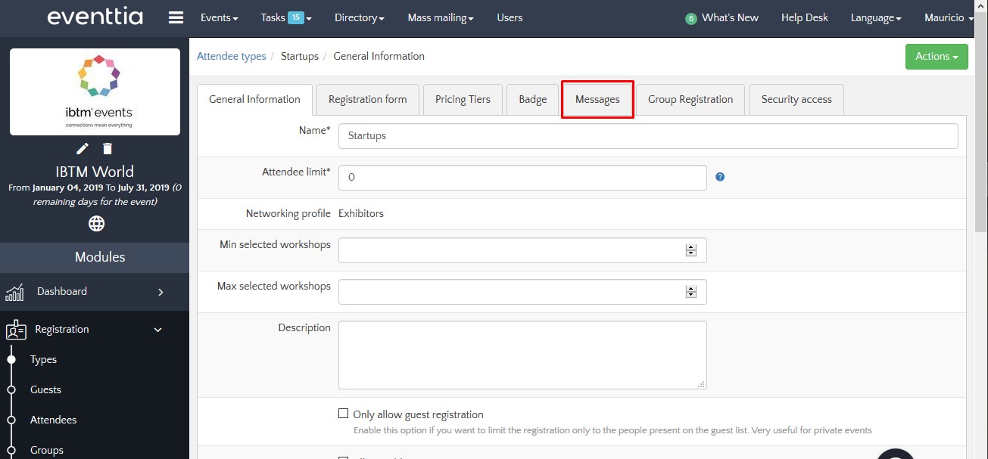Click the Registration badge icon
Image resolution: width=988 pixels, height=459 pixels.
coord(16,330)
